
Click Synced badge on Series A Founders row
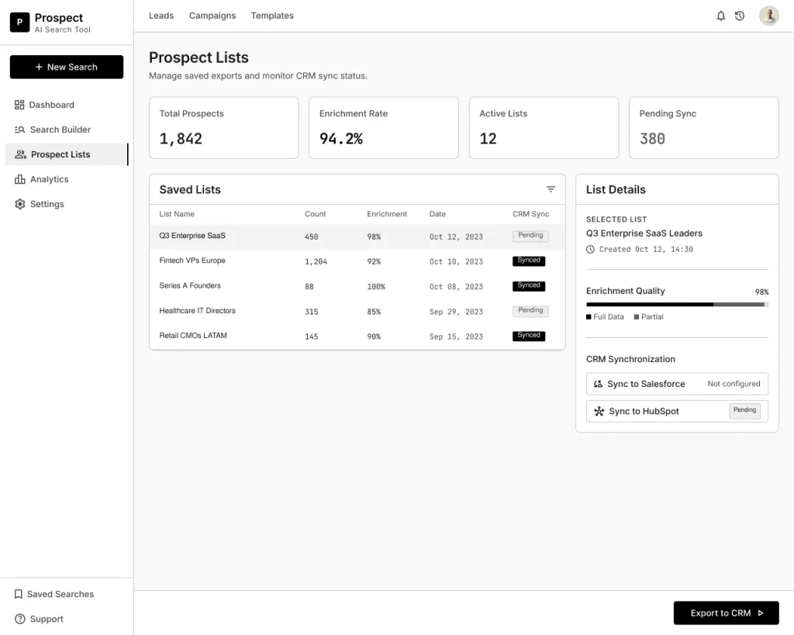pyautogui.click(x=529, y=285)
